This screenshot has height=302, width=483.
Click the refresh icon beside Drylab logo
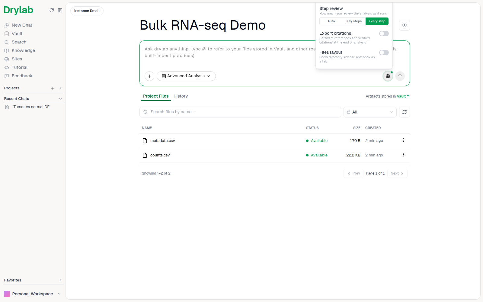click(52, 10)
